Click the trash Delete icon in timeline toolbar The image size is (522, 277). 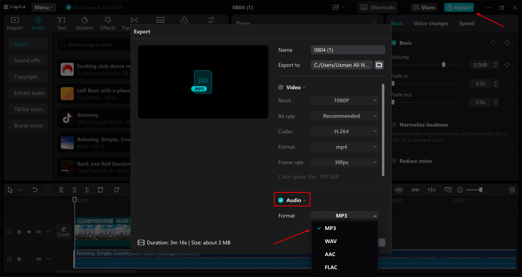(100, 190)
